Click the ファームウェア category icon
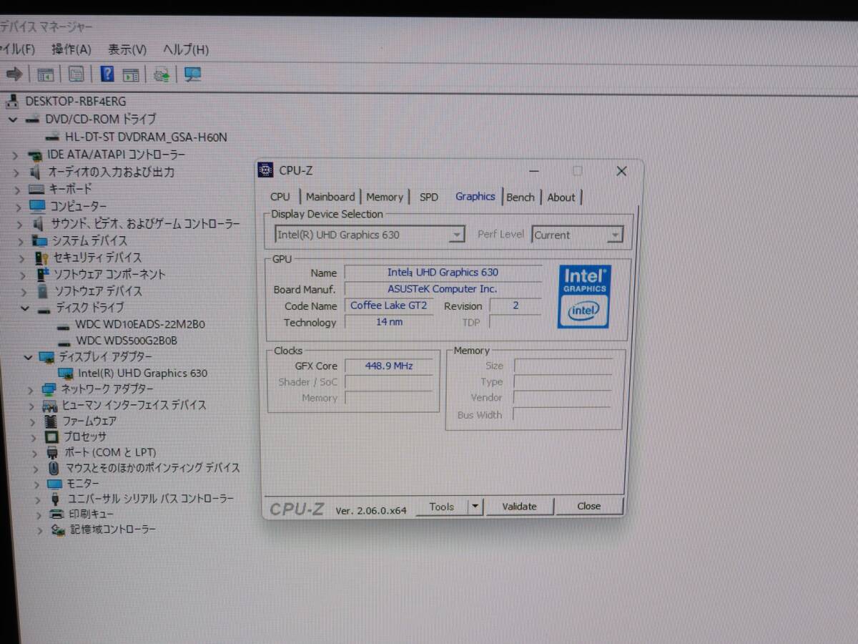Image resolution: width=858 pixels, height=644 pixels. pos(51,421)
